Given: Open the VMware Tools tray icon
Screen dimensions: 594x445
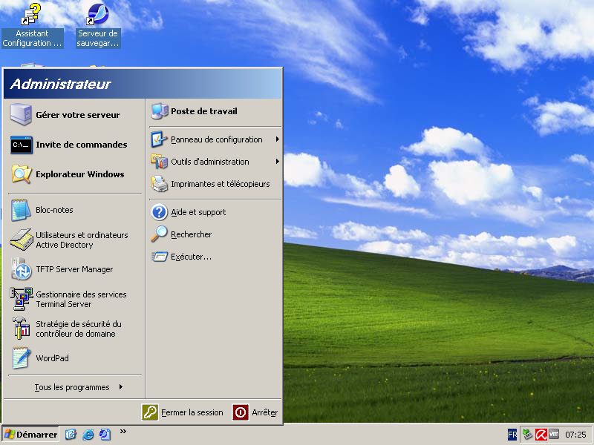Looking at the screenshot, I should (553, 434).
